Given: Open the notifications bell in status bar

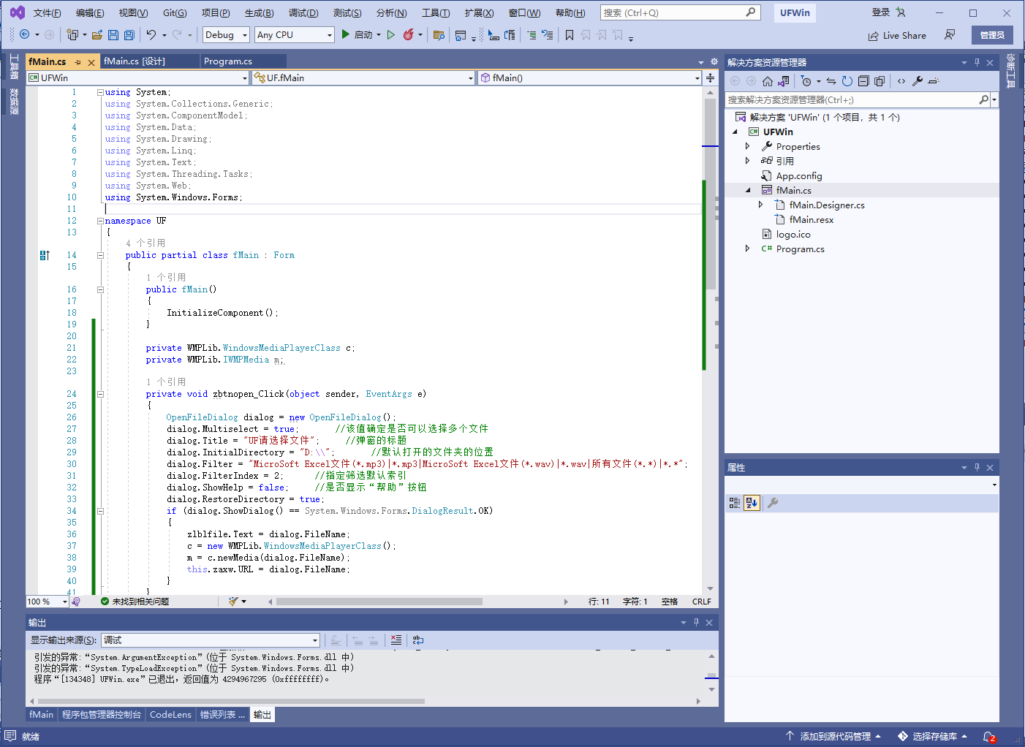Looking at the screenshot, I should pyautogui.click(x=988, y=736).
